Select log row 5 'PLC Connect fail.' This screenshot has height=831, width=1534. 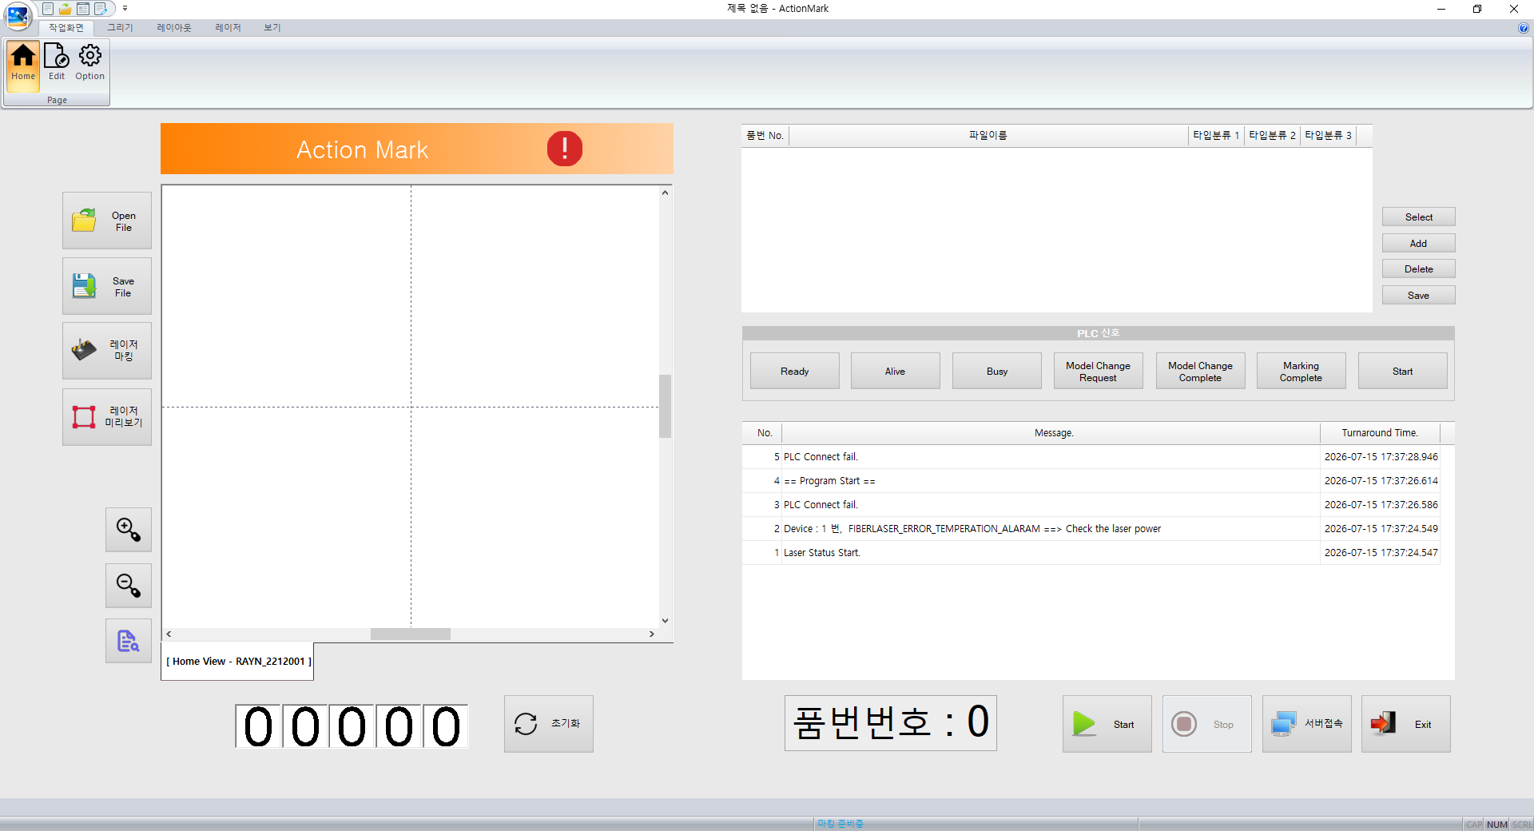point(1091,457)
